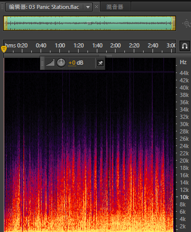Click the panel grip at top left
191x232 pixels.
click(2, 7)
